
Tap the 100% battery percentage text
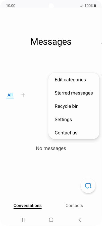coord(89,6)
